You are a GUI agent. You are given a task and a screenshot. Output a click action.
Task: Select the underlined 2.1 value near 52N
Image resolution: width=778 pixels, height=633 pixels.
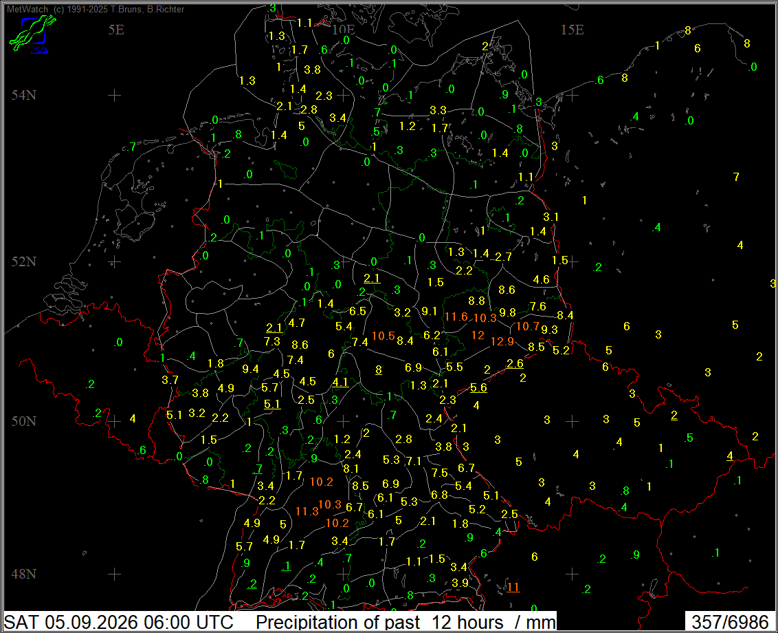point(372,278)
